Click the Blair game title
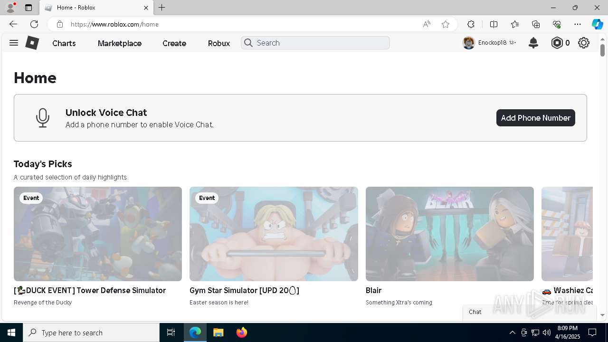 373,290
